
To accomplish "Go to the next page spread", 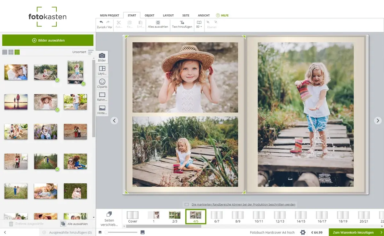I will click(x=378, y=121).
